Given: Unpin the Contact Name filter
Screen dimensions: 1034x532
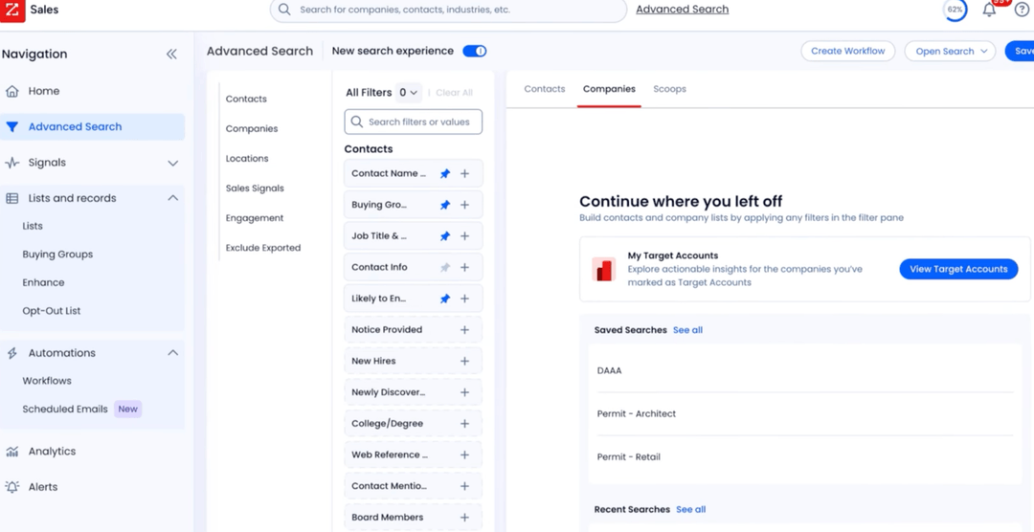Looking at the screenshot, I should pos(445,173).
